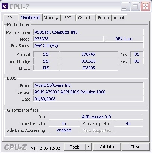Click the Side Band Addressing enabled field
The width and height of the screenshot is (152, 153).
[x=64, y=130]
